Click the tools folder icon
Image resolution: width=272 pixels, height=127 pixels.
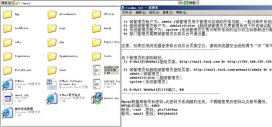(96, 56)
